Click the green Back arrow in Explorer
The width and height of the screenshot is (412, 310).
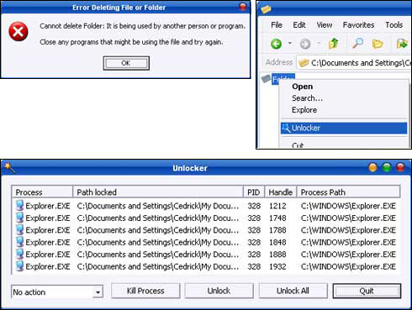tap(276, 44)
